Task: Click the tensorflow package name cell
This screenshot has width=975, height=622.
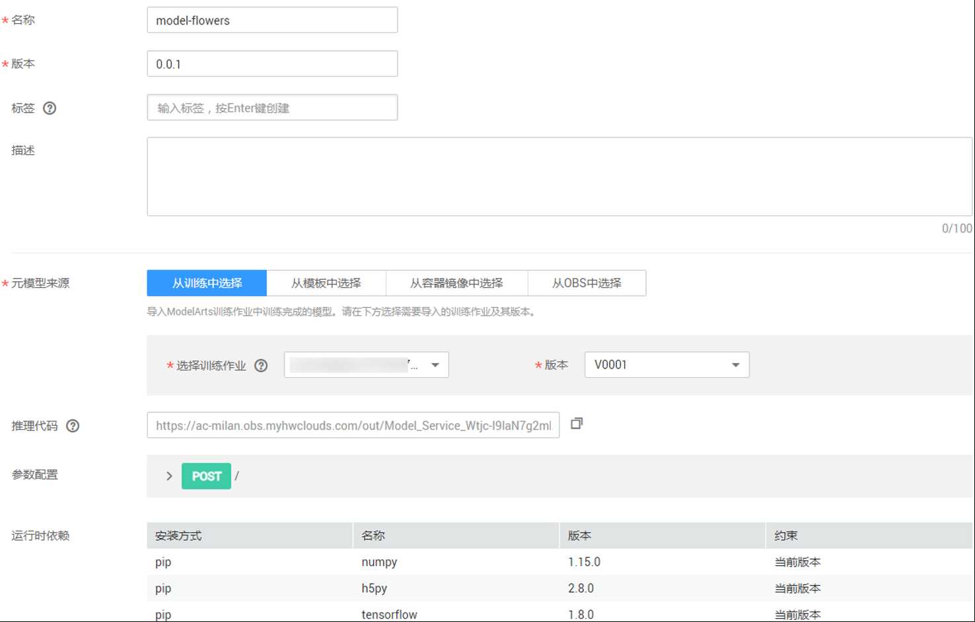Action: [x=389, y=614]
